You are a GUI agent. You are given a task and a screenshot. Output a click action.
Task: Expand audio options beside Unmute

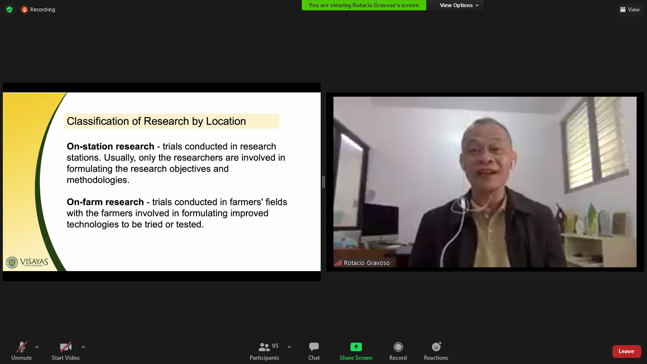point(37,347)
